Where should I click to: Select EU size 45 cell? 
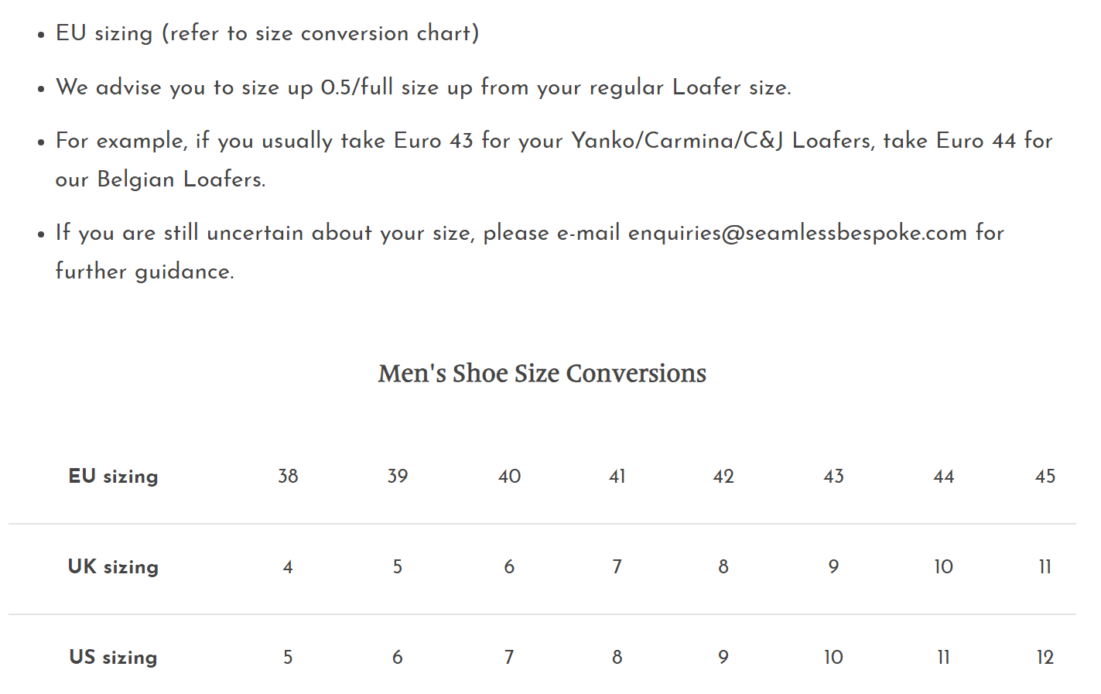[1045, 477]
